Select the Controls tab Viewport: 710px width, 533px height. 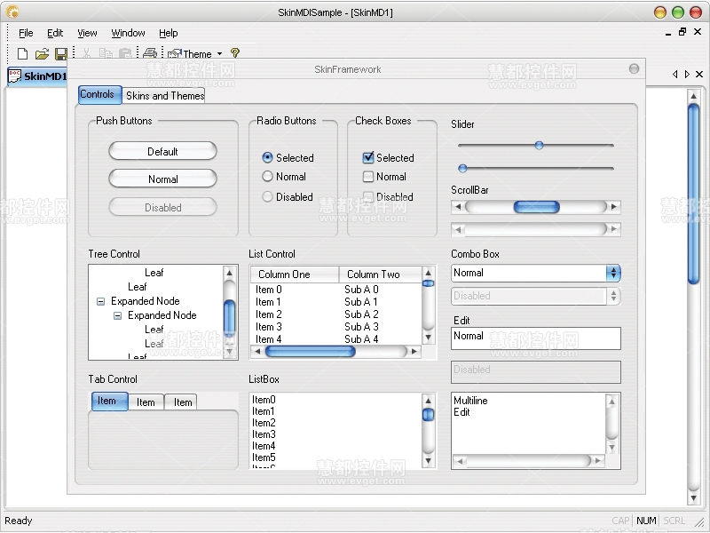pyautogui.click(x=99, y=94)
